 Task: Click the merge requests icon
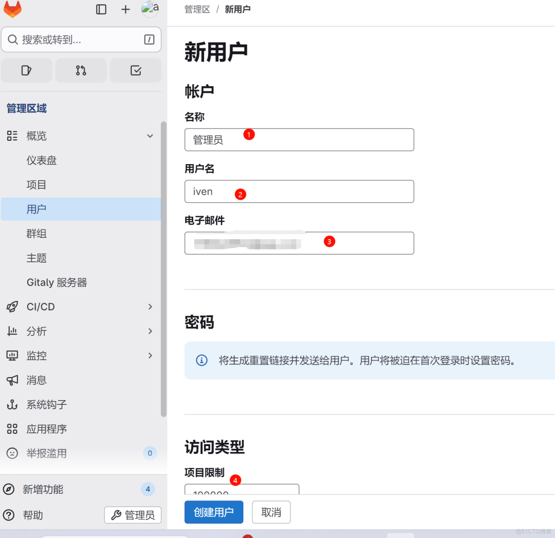pyautogui.click(x=81, y=70)
